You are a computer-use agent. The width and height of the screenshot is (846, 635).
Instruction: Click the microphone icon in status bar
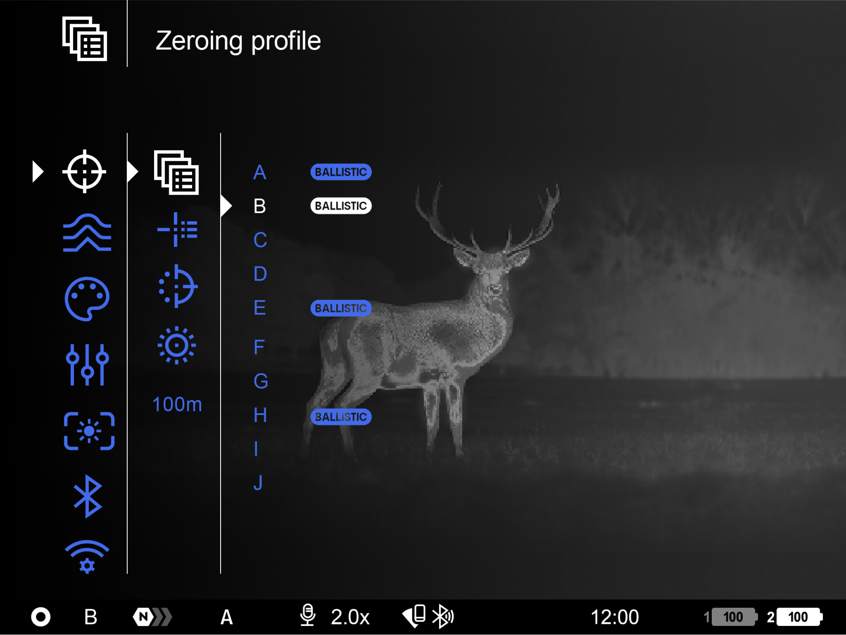click(x=307, y=616)
